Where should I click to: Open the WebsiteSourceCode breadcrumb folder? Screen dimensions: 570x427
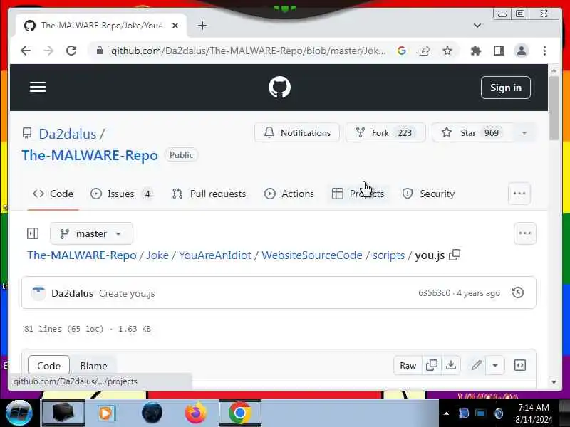[x=312, y=255]
